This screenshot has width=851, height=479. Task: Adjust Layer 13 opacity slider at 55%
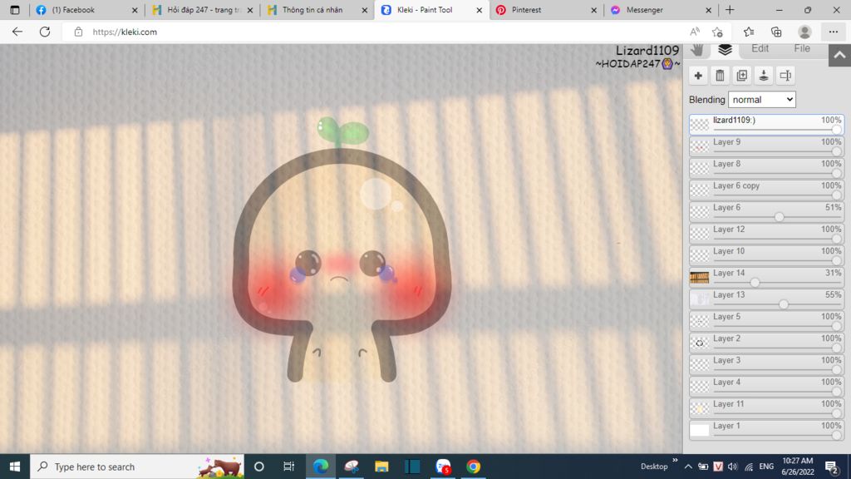784,304
